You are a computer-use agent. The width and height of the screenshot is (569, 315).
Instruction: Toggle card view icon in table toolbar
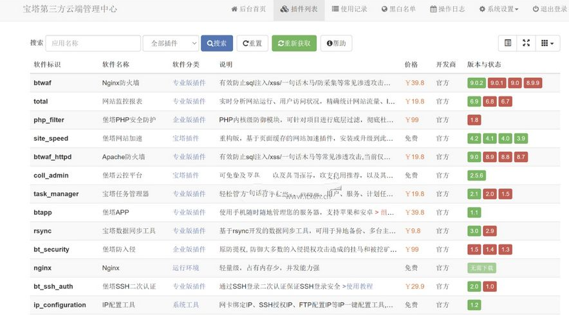[x=508, y=43]
